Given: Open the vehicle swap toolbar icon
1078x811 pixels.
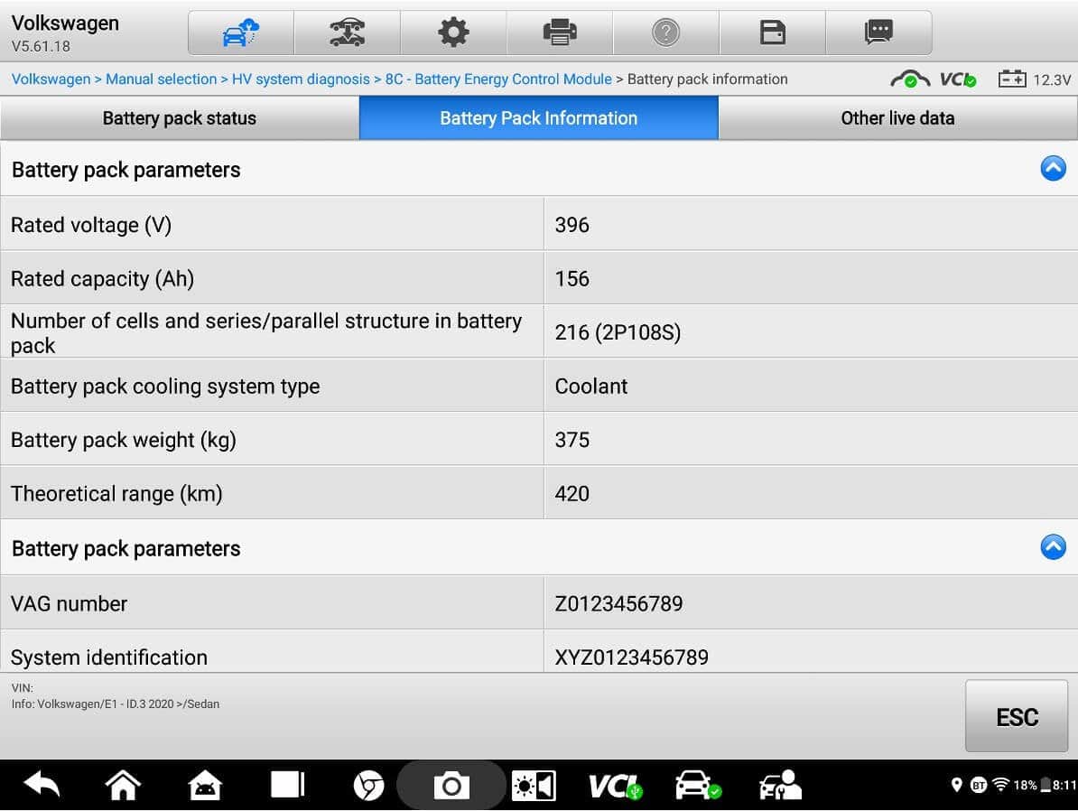Looking at the screenshot, I should [347, 33].
